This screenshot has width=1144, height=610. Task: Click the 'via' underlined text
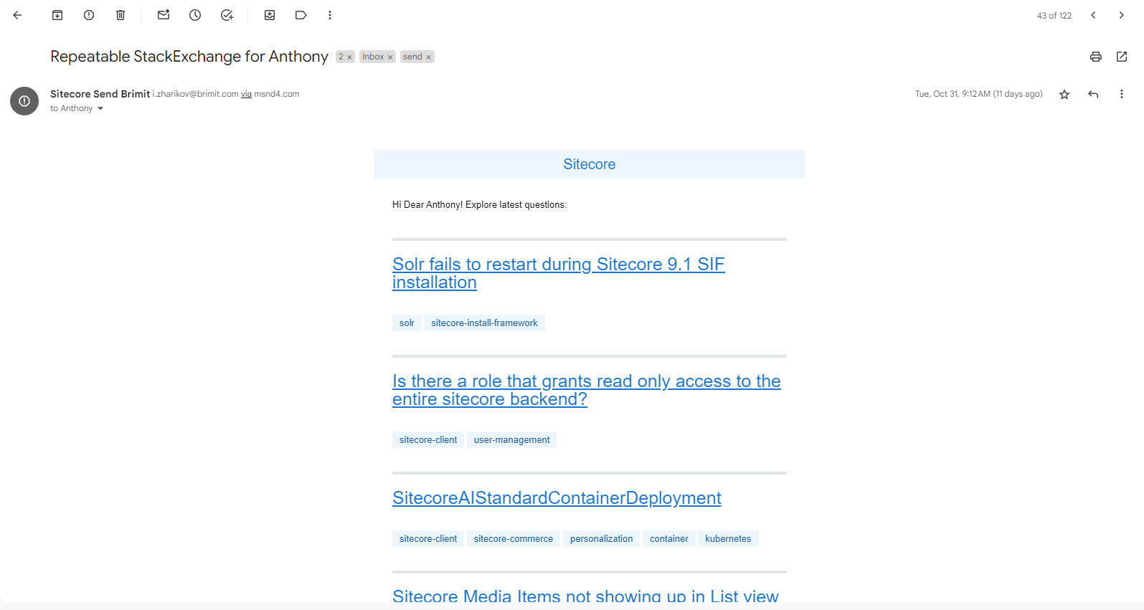tap(246, 94)
